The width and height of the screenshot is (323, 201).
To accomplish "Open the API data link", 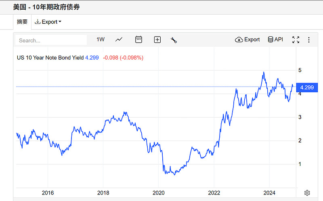I will [x=275, y=39].
